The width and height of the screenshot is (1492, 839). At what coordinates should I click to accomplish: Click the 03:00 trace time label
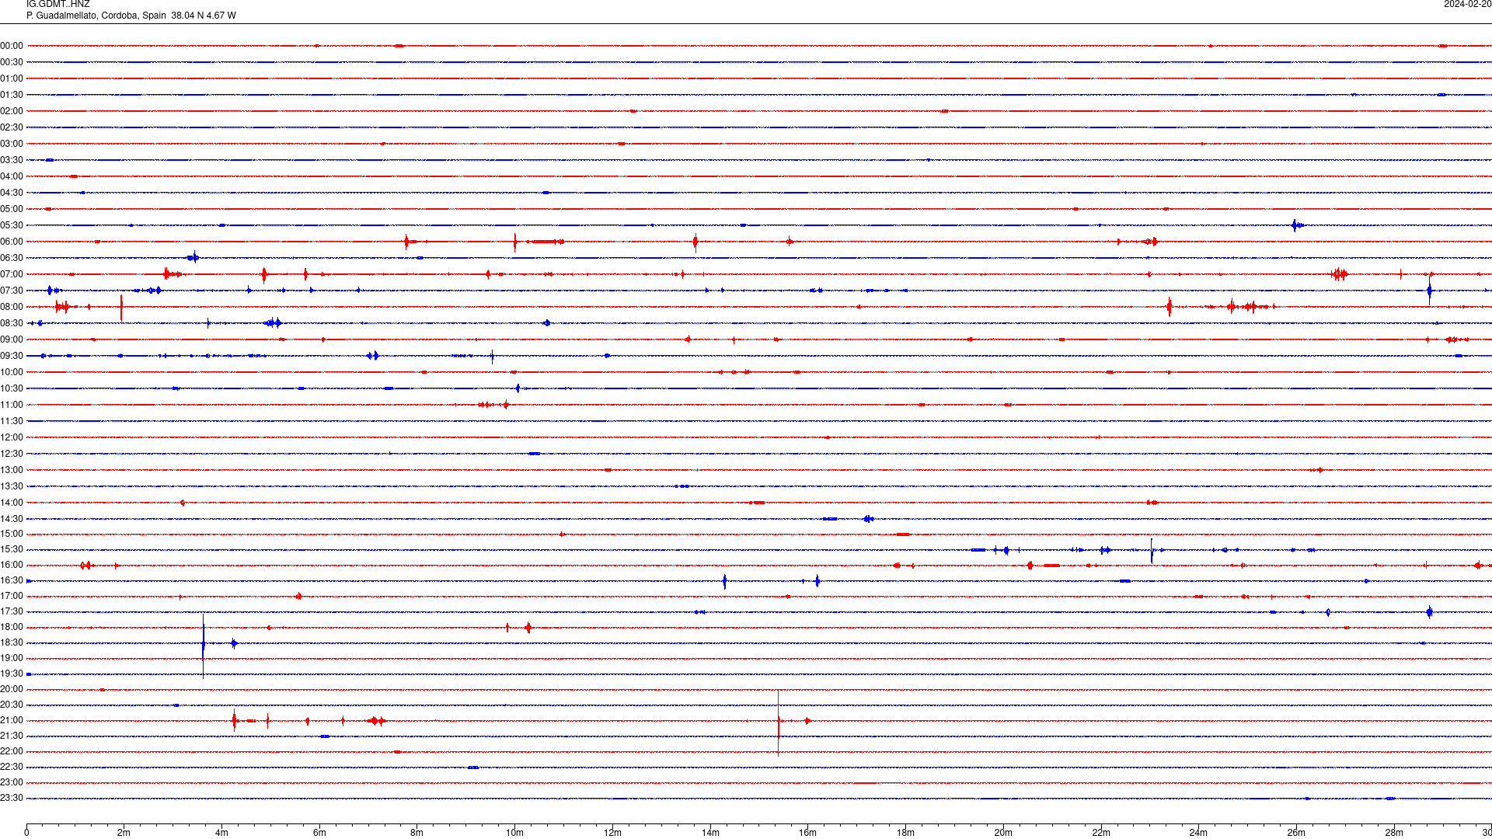pos(12,144)
